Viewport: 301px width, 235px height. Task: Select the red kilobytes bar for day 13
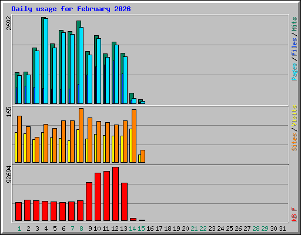click(124, 202)
